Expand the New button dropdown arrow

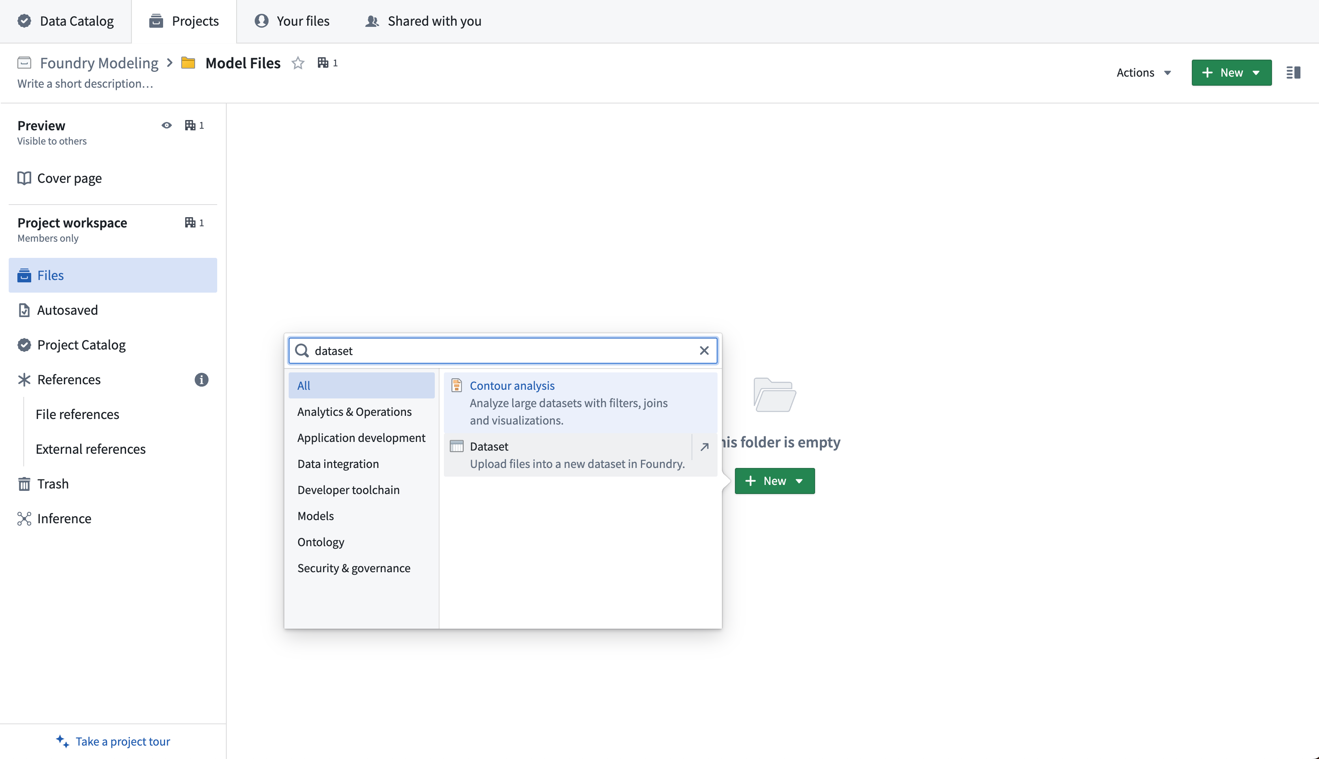click(x=1259, y=72)
